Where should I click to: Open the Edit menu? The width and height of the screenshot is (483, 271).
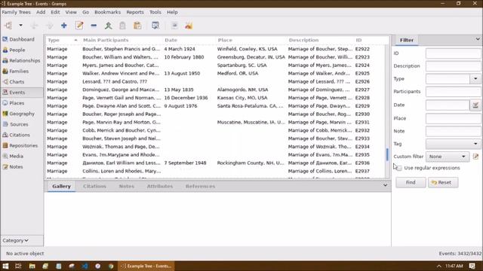coord(55,12)
